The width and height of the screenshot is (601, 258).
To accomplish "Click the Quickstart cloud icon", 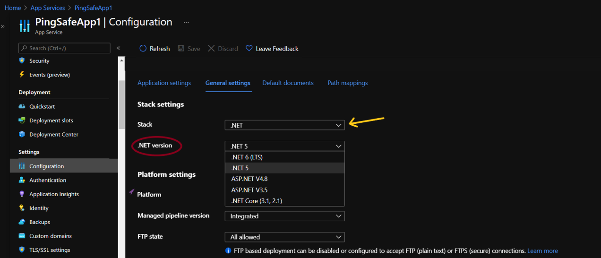I will coord(22,107).
